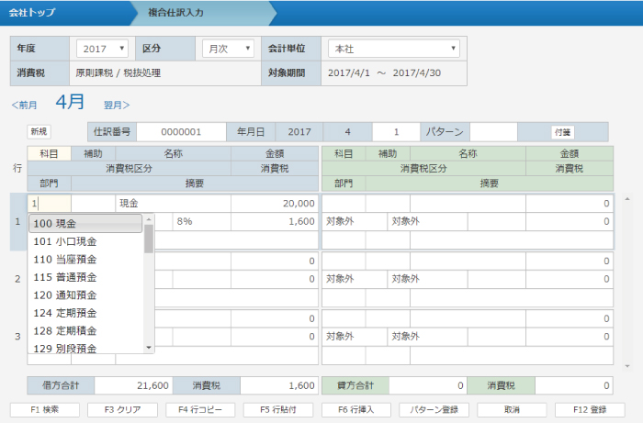
Task: Navigate to previous month via <前月
Action: coord(25,106)
